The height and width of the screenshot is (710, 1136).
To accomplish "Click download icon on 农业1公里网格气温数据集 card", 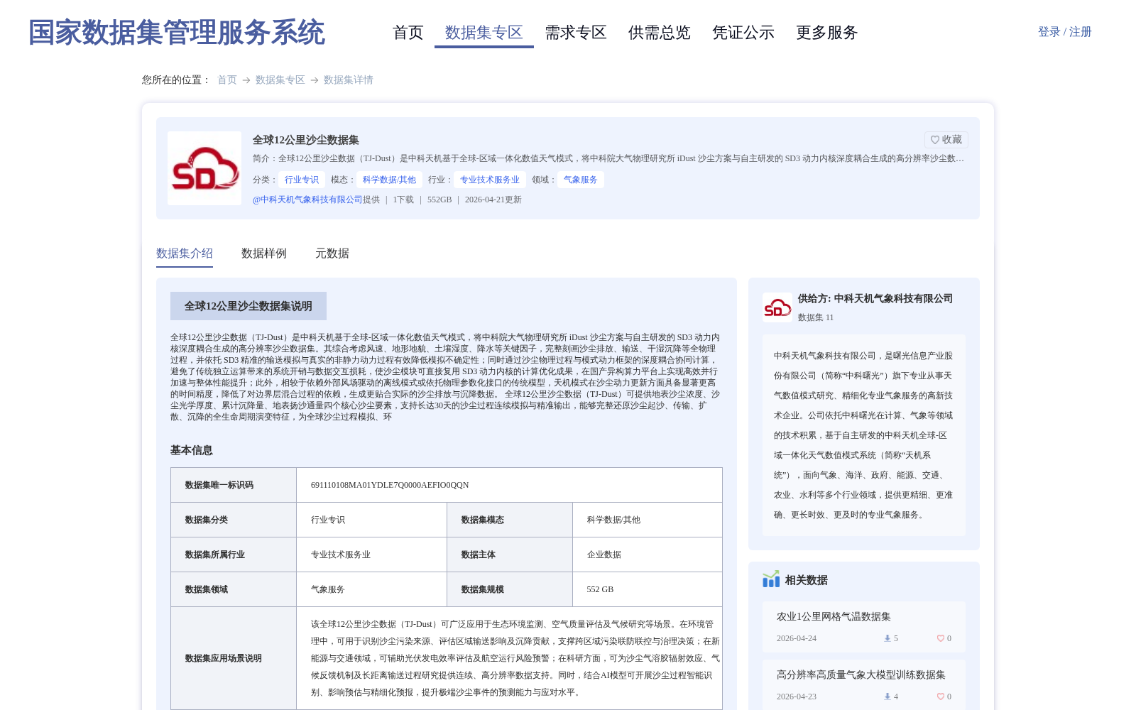I will pos(887,638).
